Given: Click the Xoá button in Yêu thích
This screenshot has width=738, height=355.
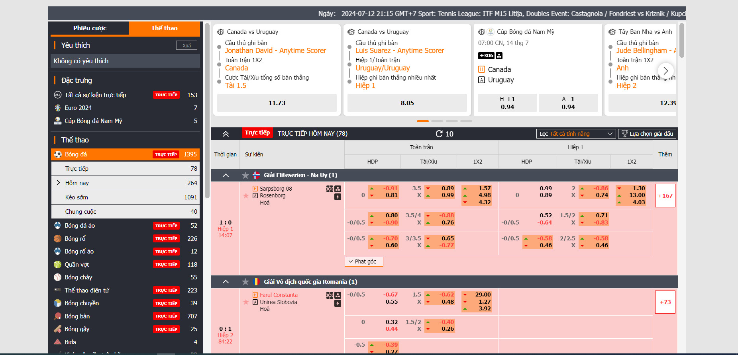Looking at the screenshot, I should coord(186,45).
